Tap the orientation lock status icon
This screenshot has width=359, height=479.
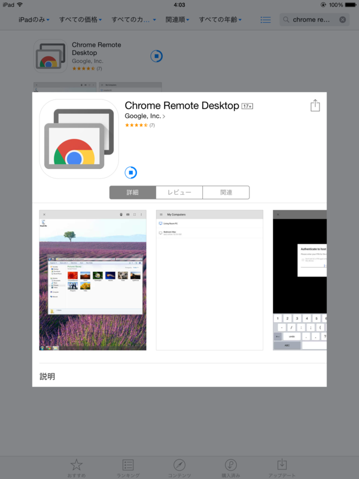323,5
